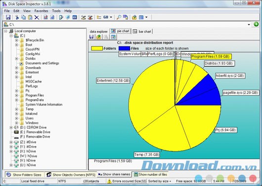The image size is (262, 186).
Task: Open the Favorites menu
Action: tap(41, 11)
